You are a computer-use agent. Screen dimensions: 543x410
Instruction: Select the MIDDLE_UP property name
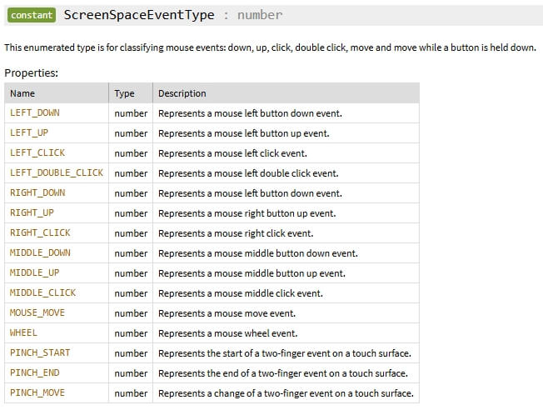[35, 272]
